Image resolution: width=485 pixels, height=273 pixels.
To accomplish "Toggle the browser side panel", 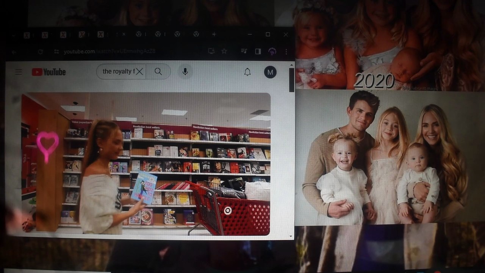I will (x=258, y=51).
